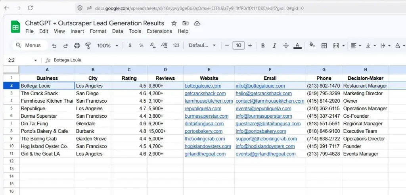This screenshot has height=195, width=406.
Task: Check the cloud save status icon
Action: click(x=197, y=23)
